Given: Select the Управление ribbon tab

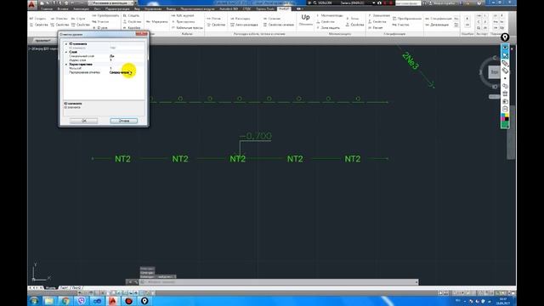Looking at the screenshot, I should (153, 9).
